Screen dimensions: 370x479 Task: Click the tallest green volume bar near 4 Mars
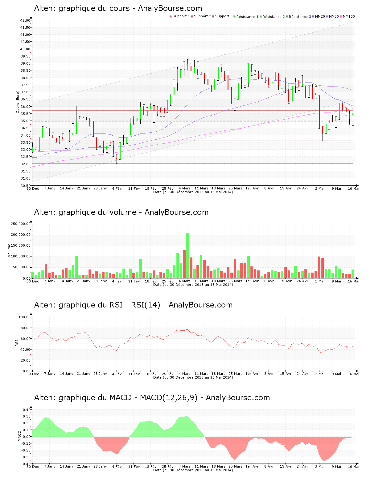[188, 256]
